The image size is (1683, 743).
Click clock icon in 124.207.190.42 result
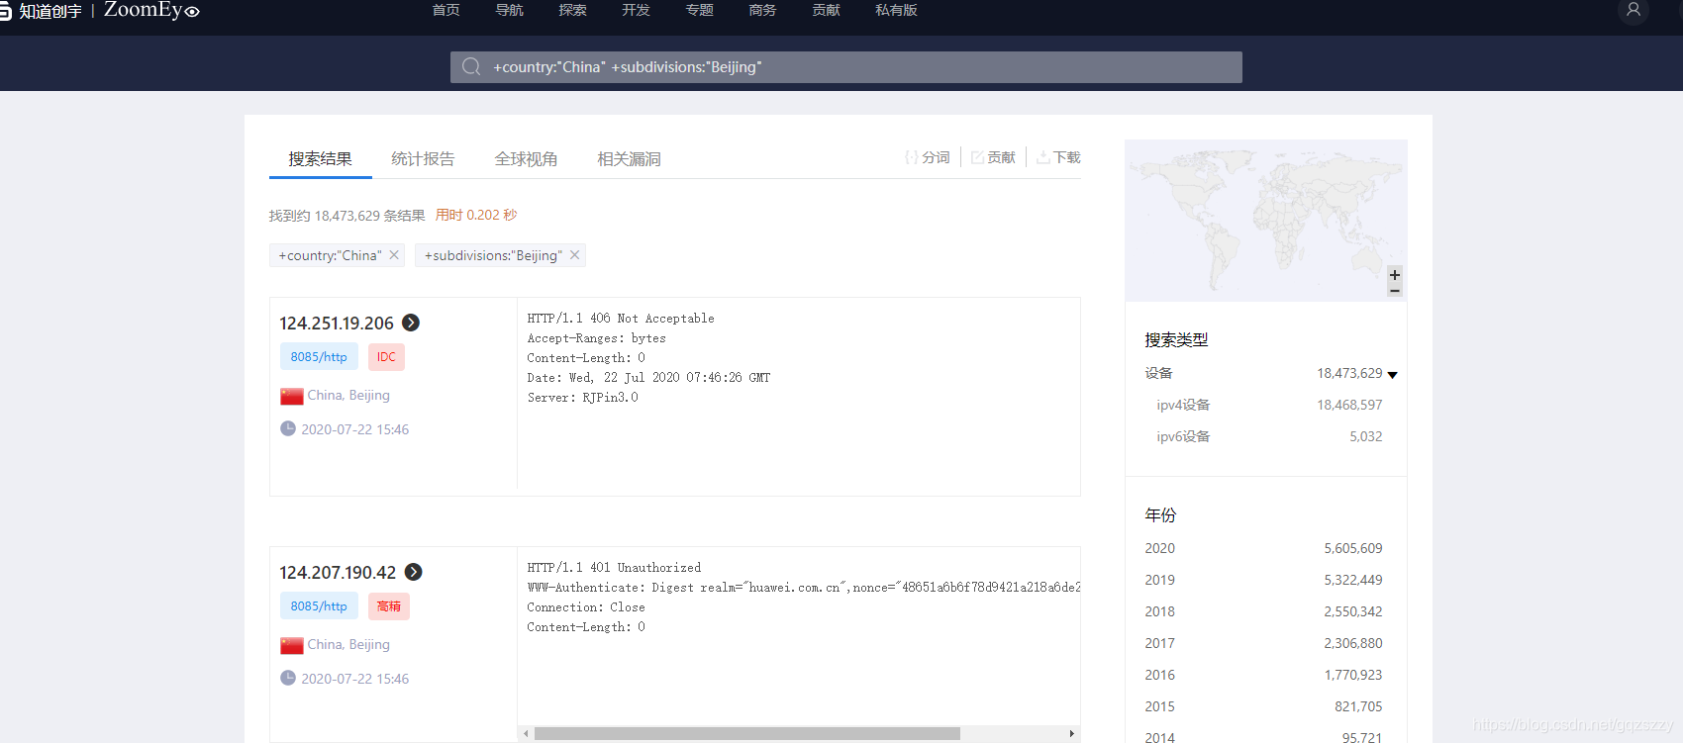point(288,678)
